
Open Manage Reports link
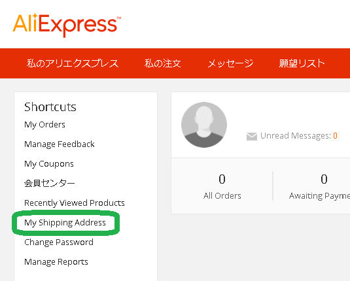coord(56,262)
